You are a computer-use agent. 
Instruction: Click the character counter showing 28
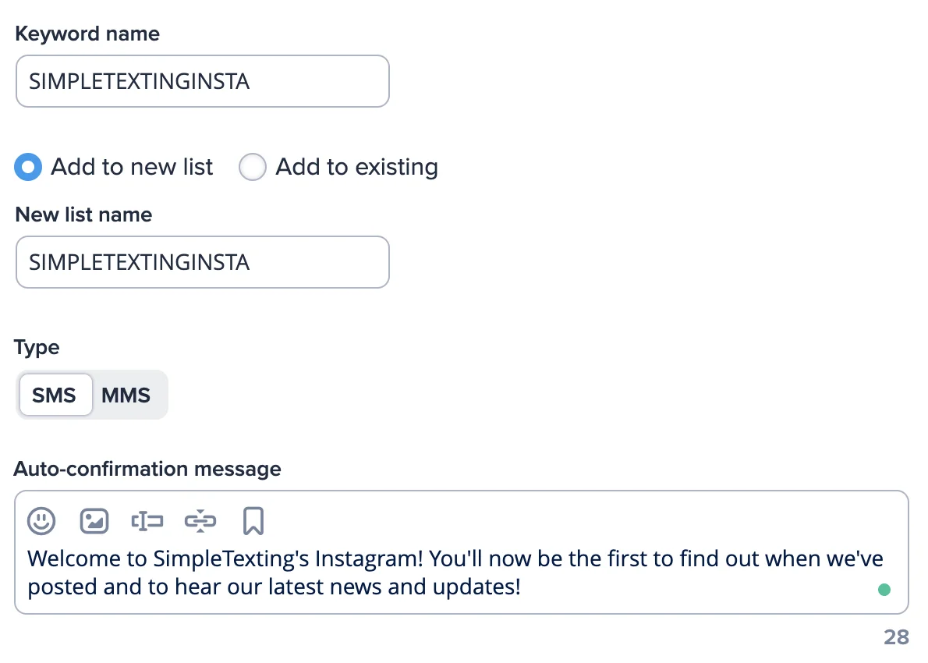(x=895, y=636)
